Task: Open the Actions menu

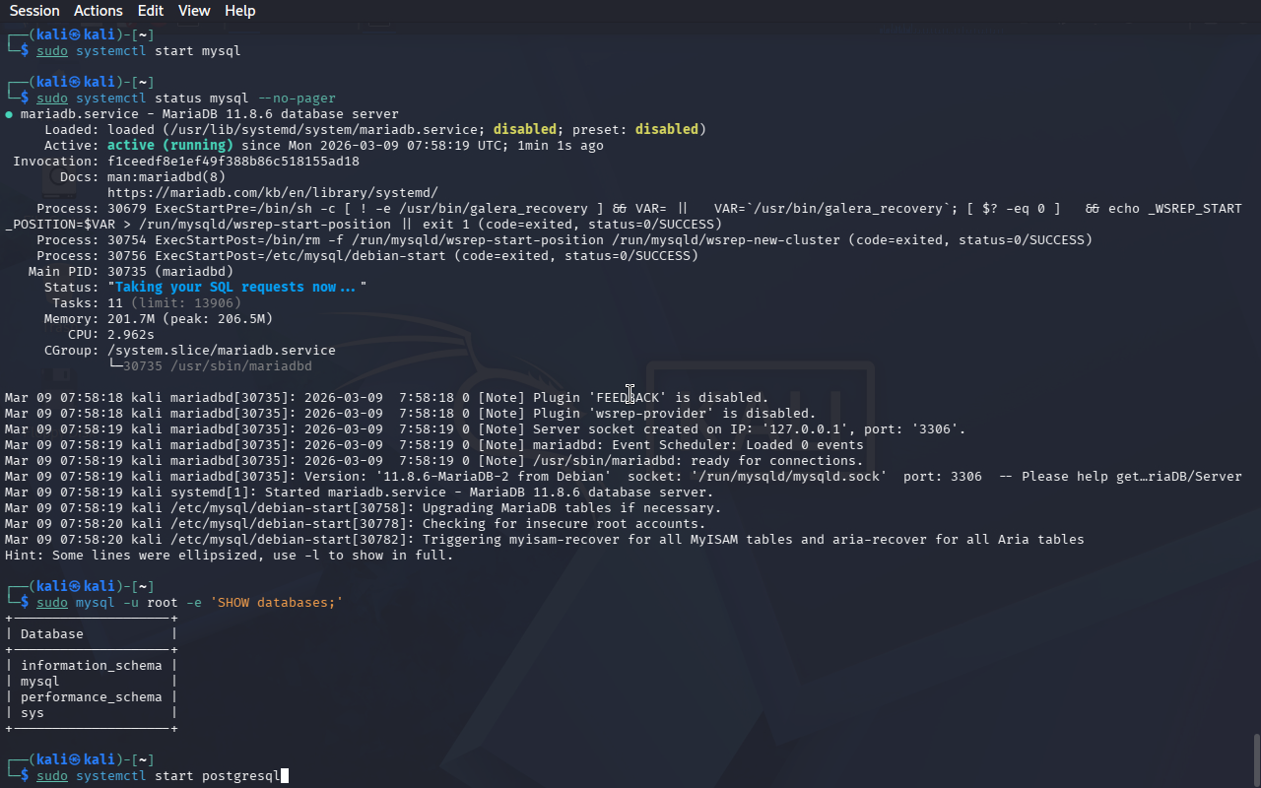Action: click(99, 11)
